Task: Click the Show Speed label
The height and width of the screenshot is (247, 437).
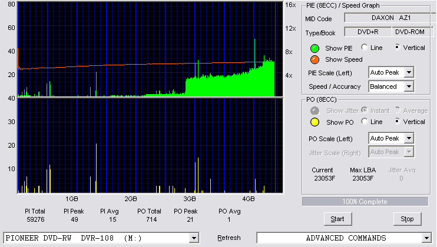Action: pos(343,59)
